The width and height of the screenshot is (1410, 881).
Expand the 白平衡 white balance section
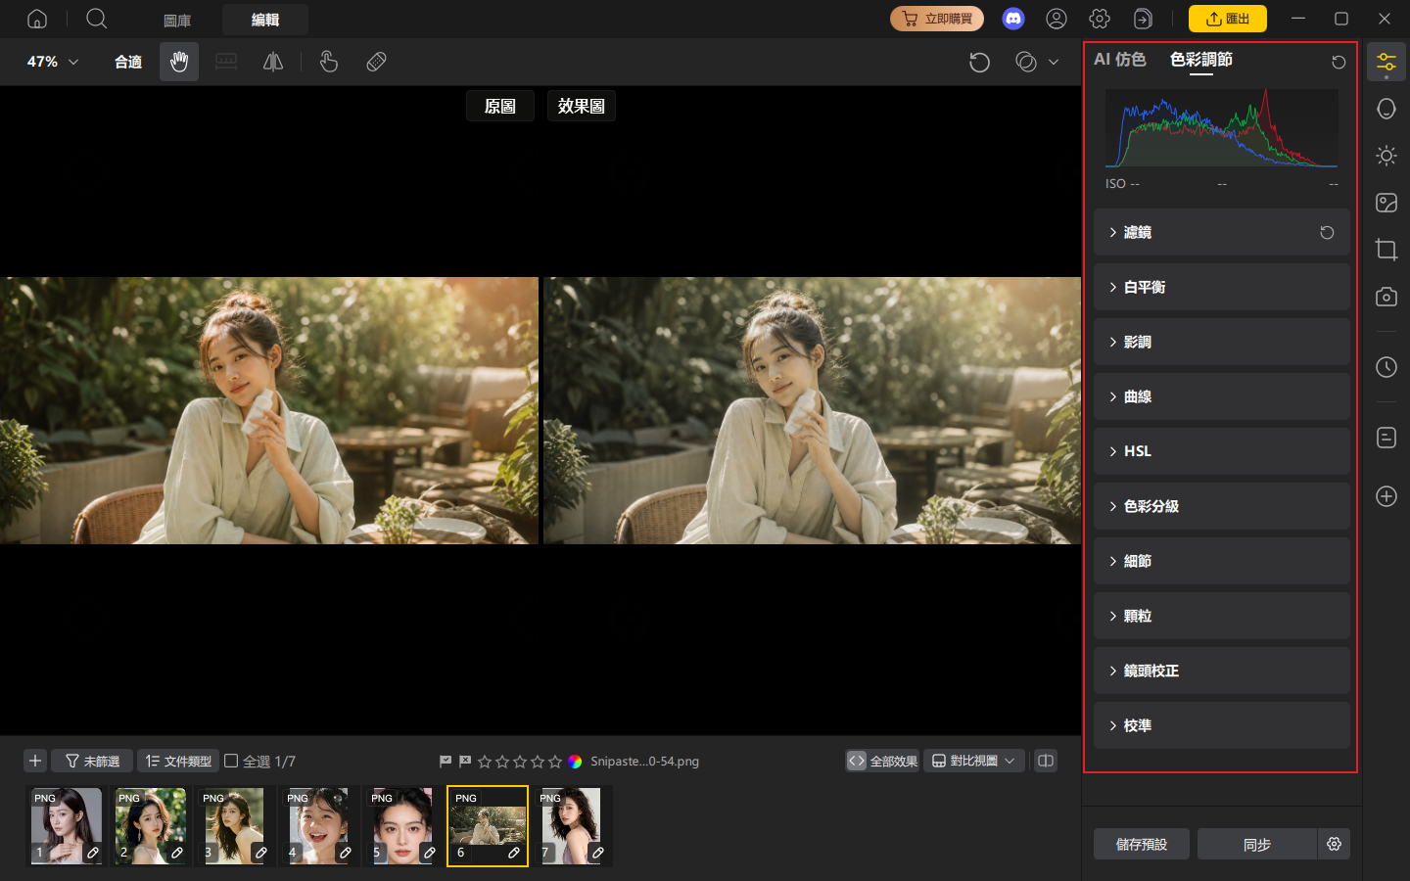(1222, 288)
